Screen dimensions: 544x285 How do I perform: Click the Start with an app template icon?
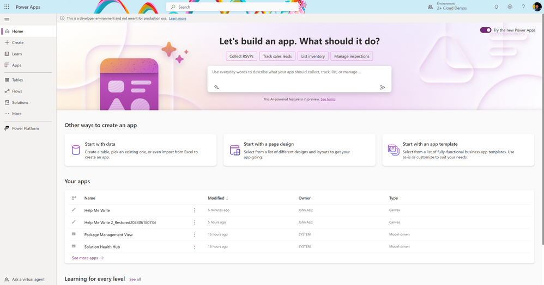point(394,150)
